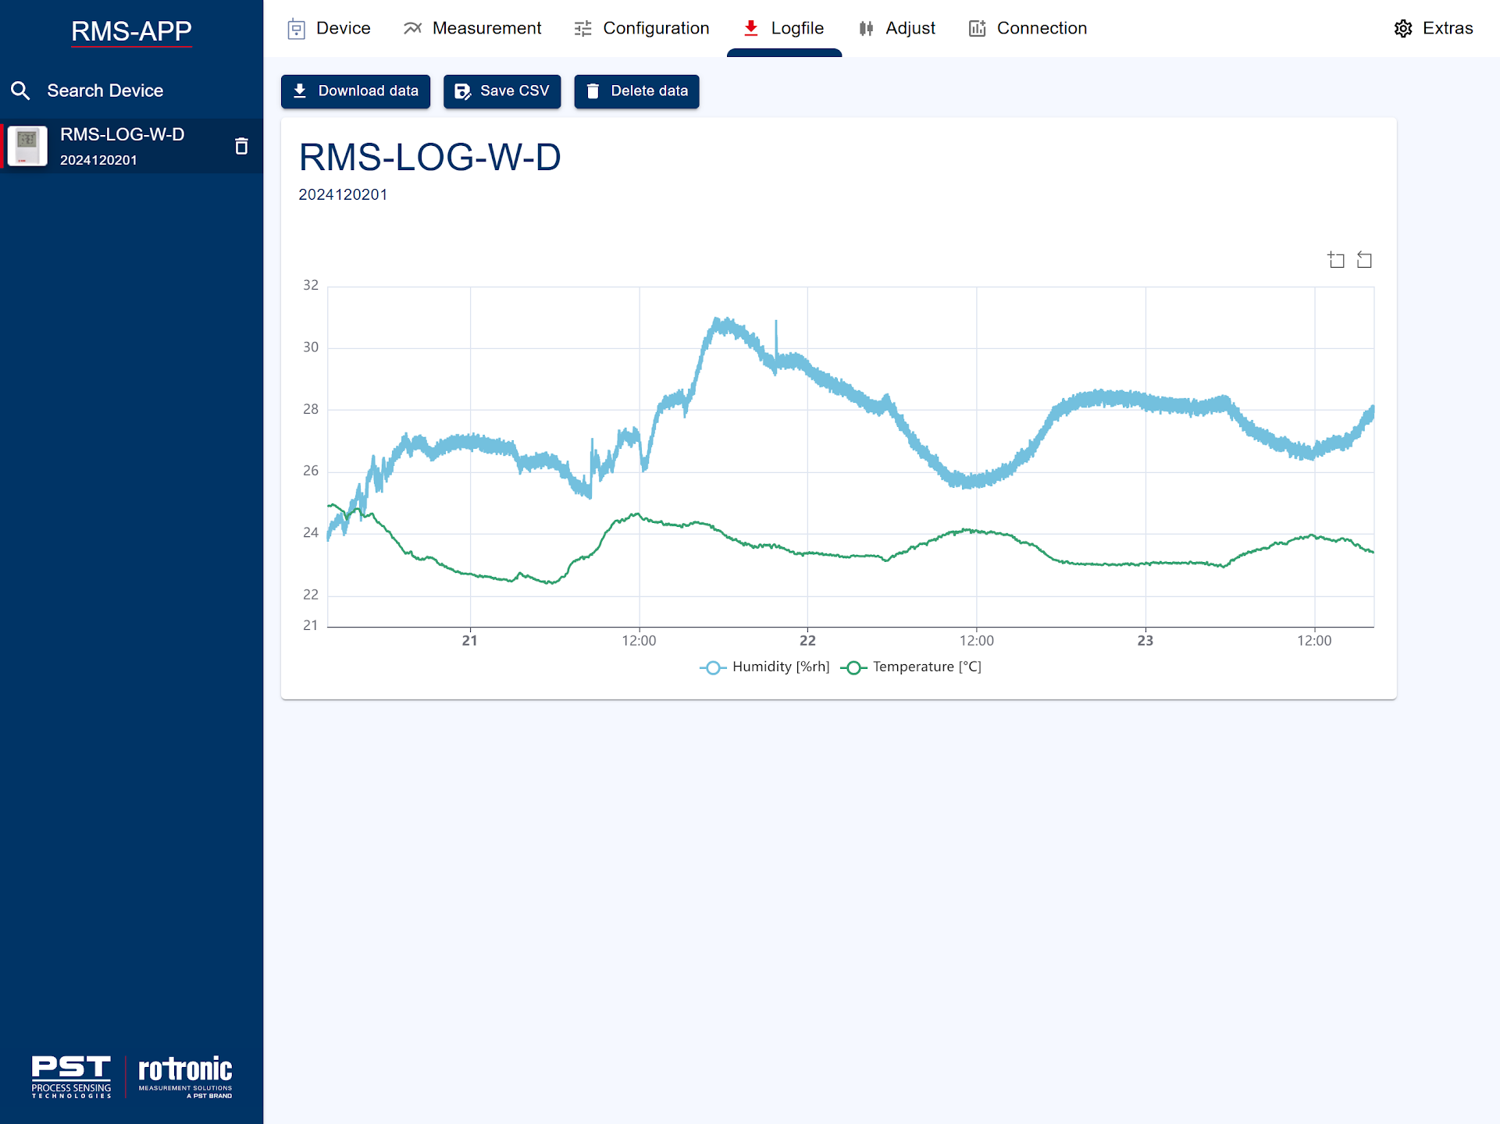1500x1124 pixels.
Task: Click the Connection tab icon
Action: pos(977,29)
